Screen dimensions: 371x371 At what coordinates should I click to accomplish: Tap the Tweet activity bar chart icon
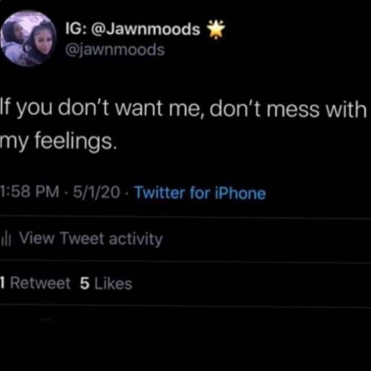[6, 240]
